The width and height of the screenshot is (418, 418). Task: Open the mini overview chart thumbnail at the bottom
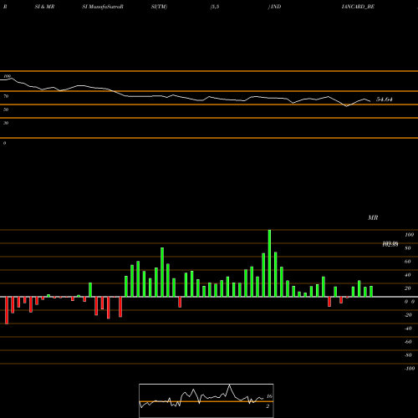(x=206, y=400)
